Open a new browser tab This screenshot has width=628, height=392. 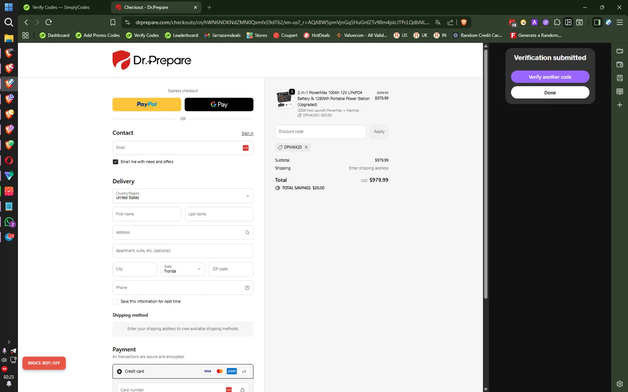(x=209, y=7)
